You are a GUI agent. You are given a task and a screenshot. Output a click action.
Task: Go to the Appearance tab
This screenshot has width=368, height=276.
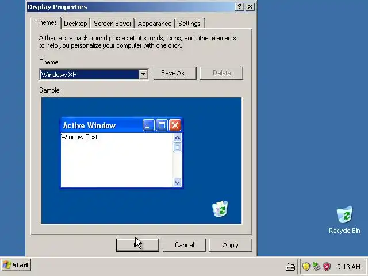coord(155,24)
